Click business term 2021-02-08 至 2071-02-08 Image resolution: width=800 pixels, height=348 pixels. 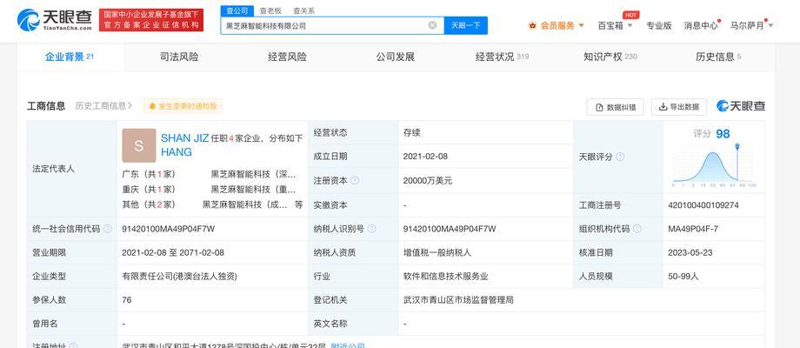pos(173,252)
